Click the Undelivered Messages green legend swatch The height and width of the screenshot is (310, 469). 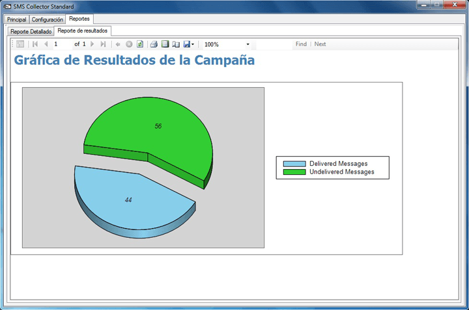click(294, 172)
